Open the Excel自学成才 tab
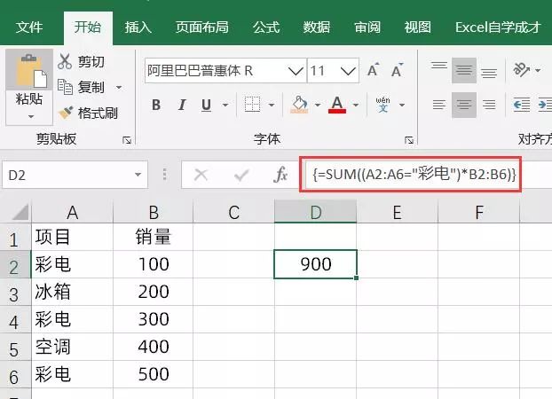The image size is (552, 399). tap(498, 27)
